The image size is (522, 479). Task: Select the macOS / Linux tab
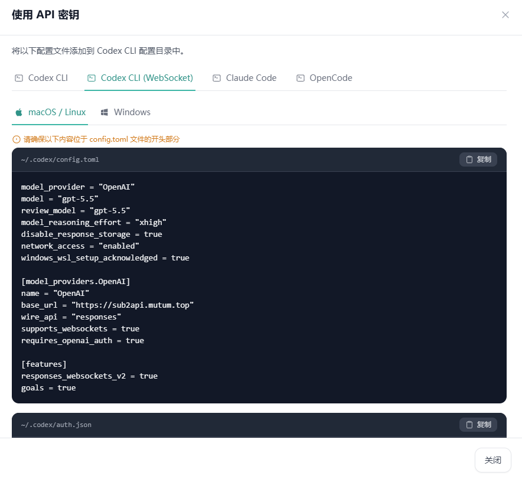point(50,112)
